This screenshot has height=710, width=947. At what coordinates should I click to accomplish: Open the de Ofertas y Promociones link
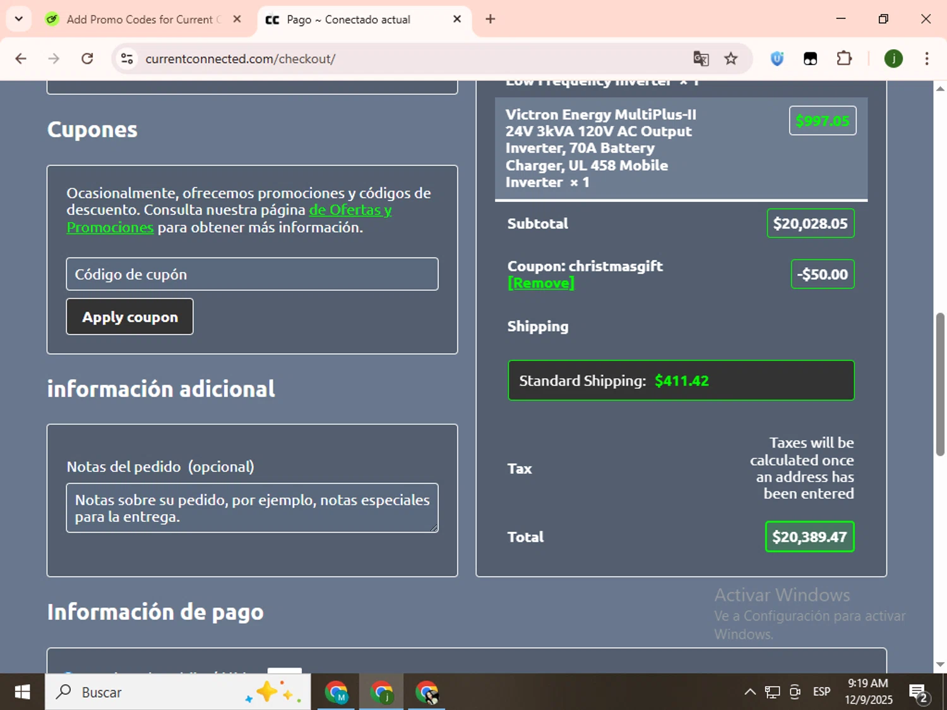point(229,218)
